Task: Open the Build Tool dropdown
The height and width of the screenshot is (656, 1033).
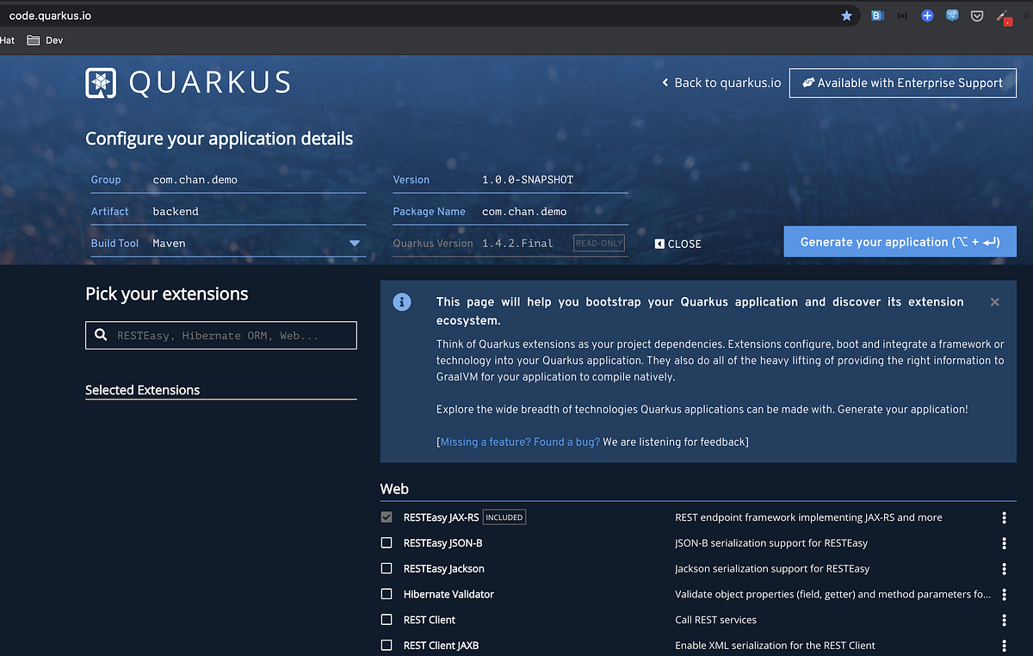Action: (x=354, y=243)
